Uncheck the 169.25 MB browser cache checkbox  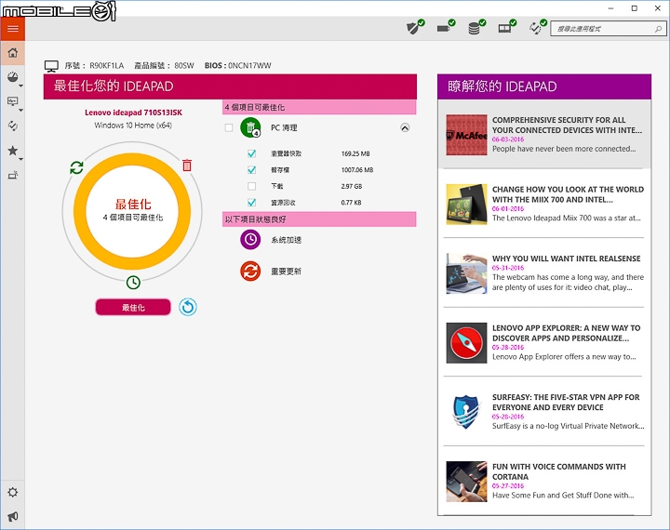252,153
